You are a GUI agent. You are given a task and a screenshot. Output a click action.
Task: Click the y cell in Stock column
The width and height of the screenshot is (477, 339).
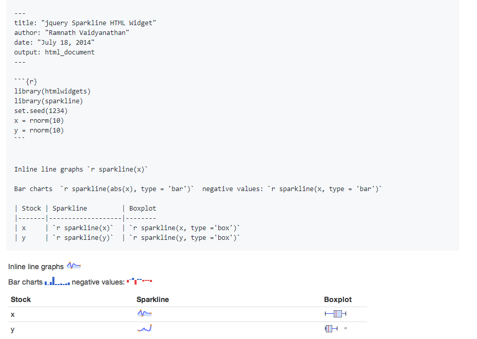[12, 330]
